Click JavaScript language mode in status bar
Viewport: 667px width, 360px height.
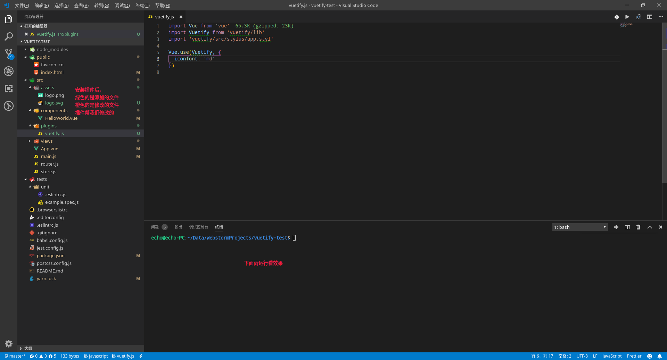point(612,356)
